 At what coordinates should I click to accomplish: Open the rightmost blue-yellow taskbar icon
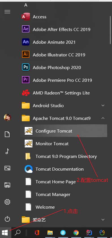click(102, 233)
